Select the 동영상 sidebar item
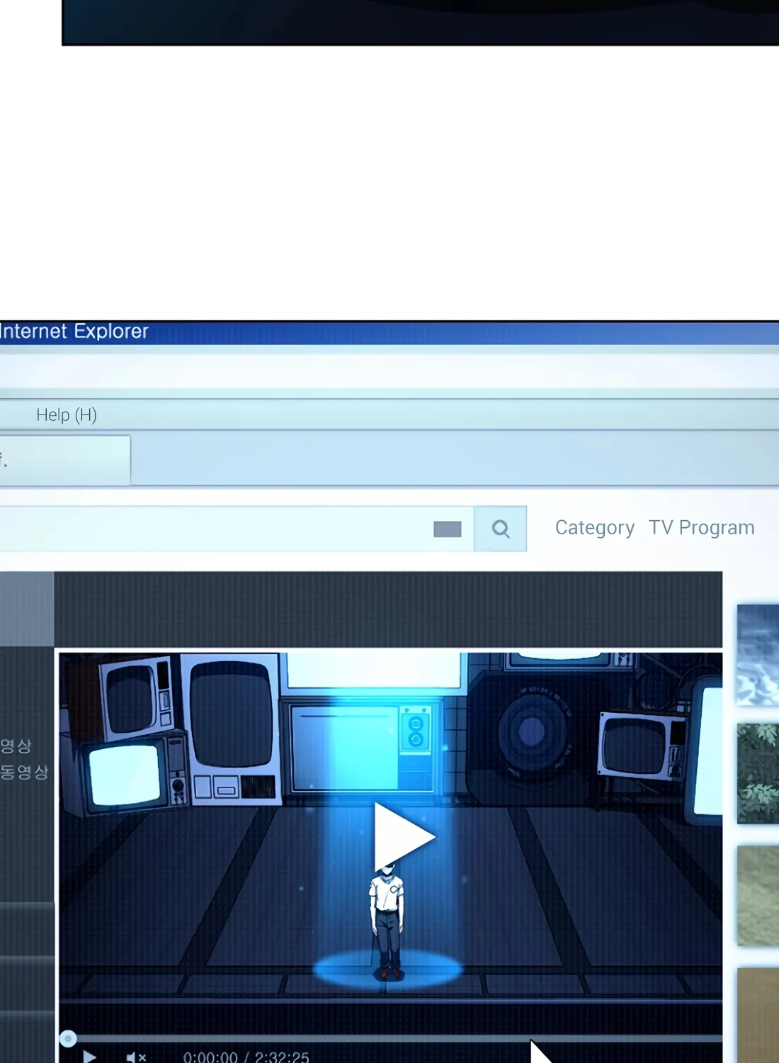Image resolution: width=779 pixels, height=1063 pixels. tap(24, 772)
